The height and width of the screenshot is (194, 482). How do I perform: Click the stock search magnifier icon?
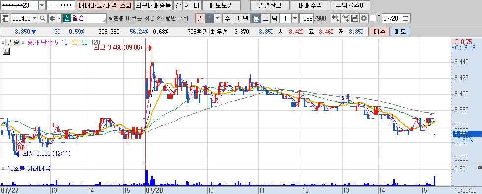(x=43, y=19)
